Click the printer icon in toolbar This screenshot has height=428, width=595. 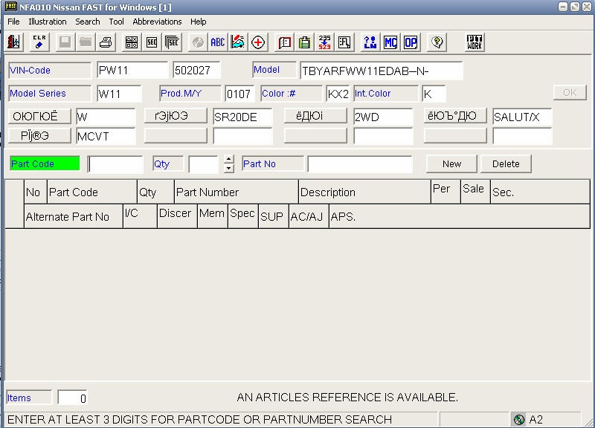tap(106, 42)
